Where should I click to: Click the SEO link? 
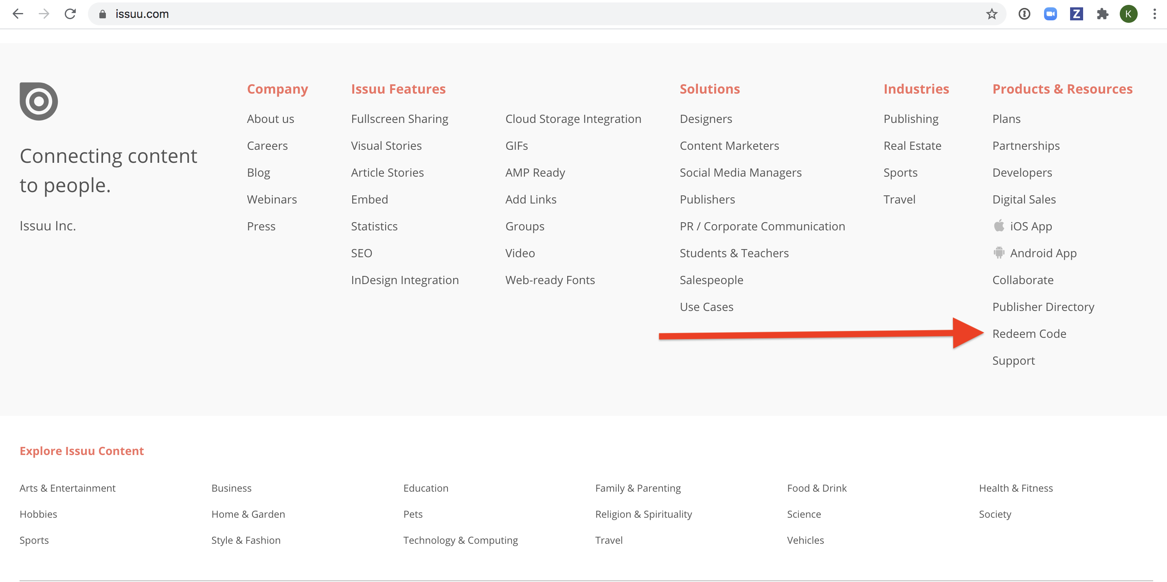tap(362, 253)
